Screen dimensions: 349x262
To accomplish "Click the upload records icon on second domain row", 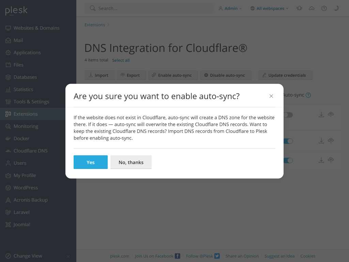I will coord(331,141).
